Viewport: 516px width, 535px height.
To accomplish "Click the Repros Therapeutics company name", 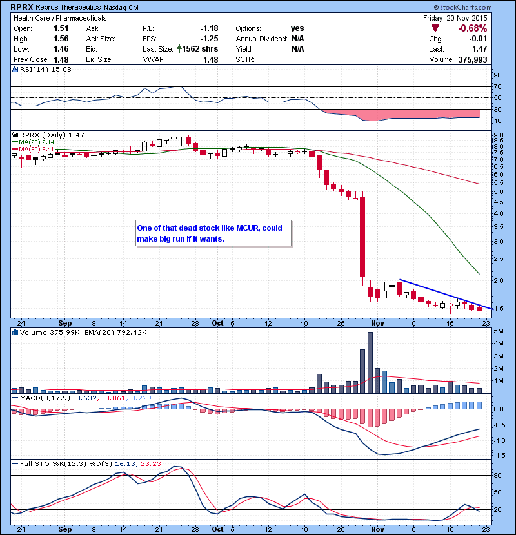I will (68, 7).
